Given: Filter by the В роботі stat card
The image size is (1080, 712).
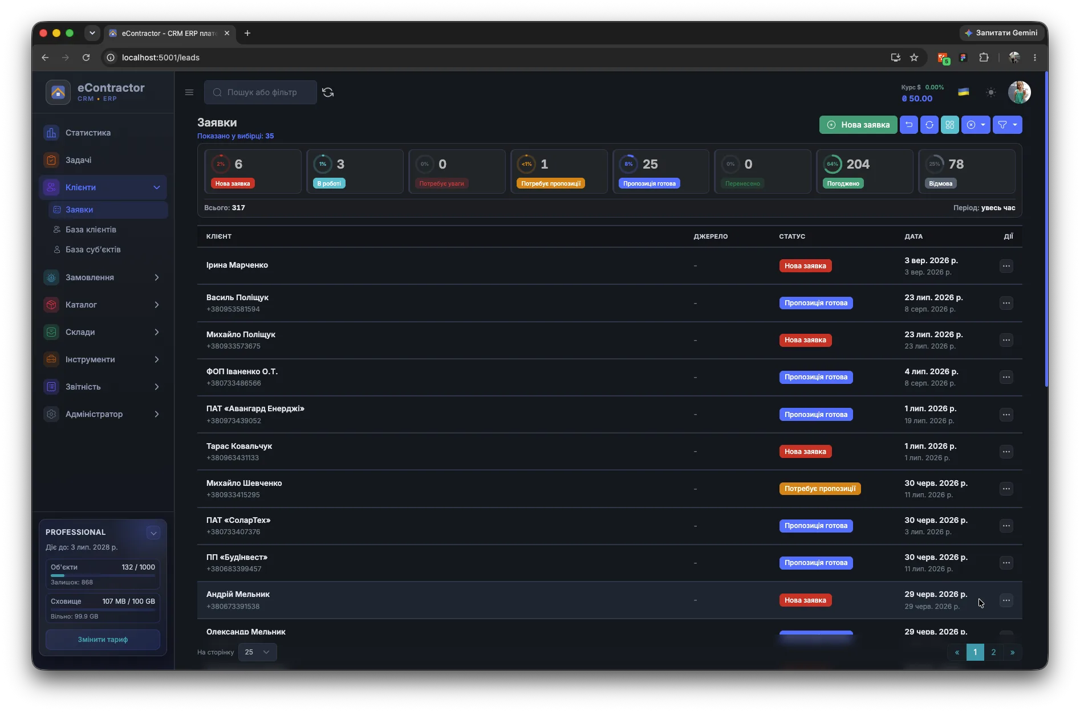Looking at the screenshot, I should (x=355, y=171).
